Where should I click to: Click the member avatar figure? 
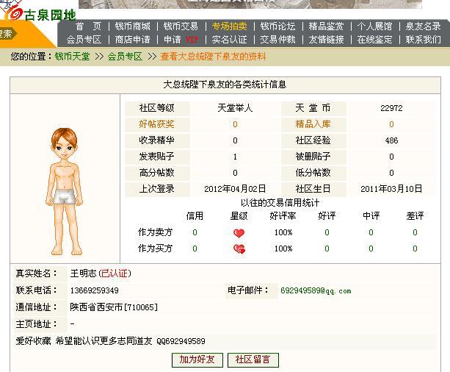click(x=64, y=191)
